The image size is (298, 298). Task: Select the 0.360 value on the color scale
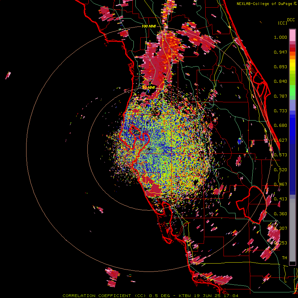point(280,214)
